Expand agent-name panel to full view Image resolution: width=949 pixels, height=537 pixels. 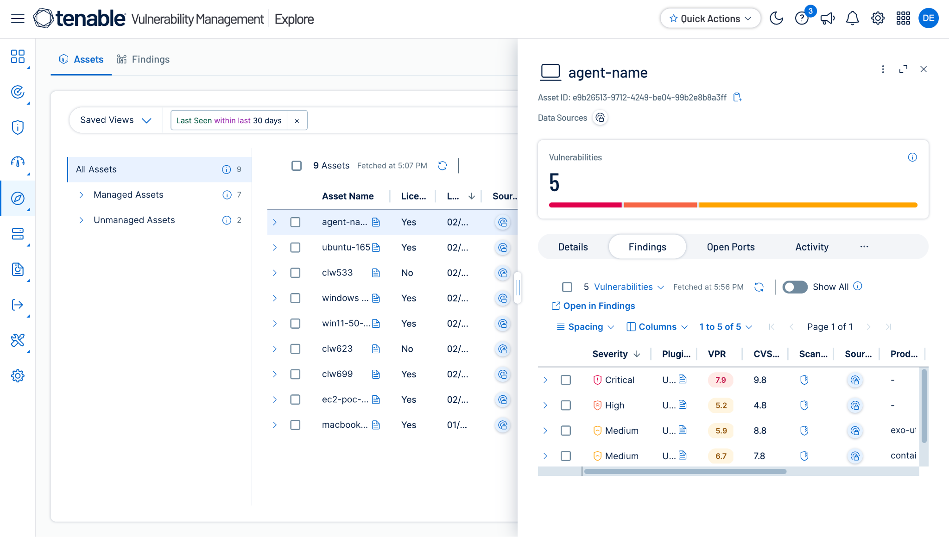903,69
